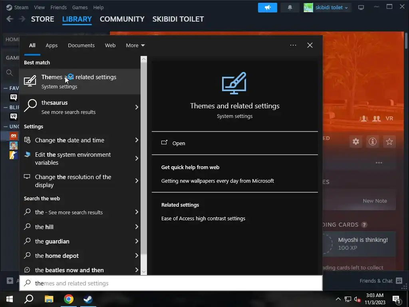The height and width of the screenshot is (307, 409).
Task: Click Ease of Access high contrast settings
Action: click(203, 219)
